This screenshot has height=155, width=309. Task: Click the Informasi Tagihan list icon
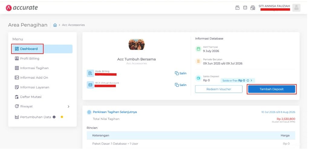pos(17,68)
